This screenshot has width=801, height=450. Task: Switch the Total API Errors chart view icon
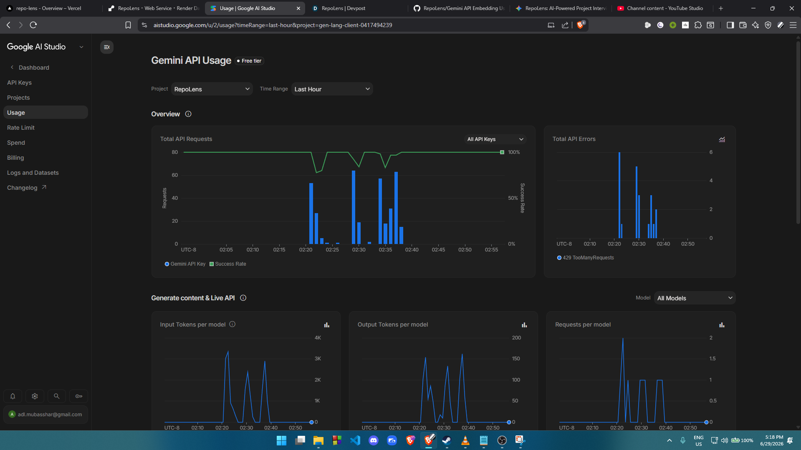722,140
